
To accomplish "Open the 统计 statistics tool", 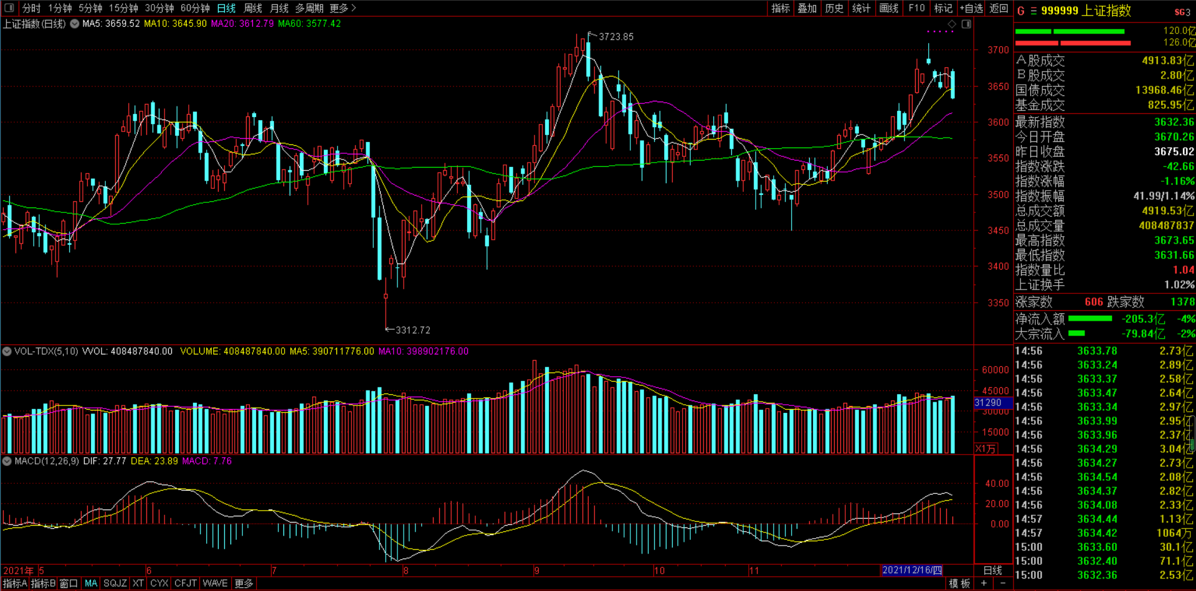I will (x=861, y=8).
